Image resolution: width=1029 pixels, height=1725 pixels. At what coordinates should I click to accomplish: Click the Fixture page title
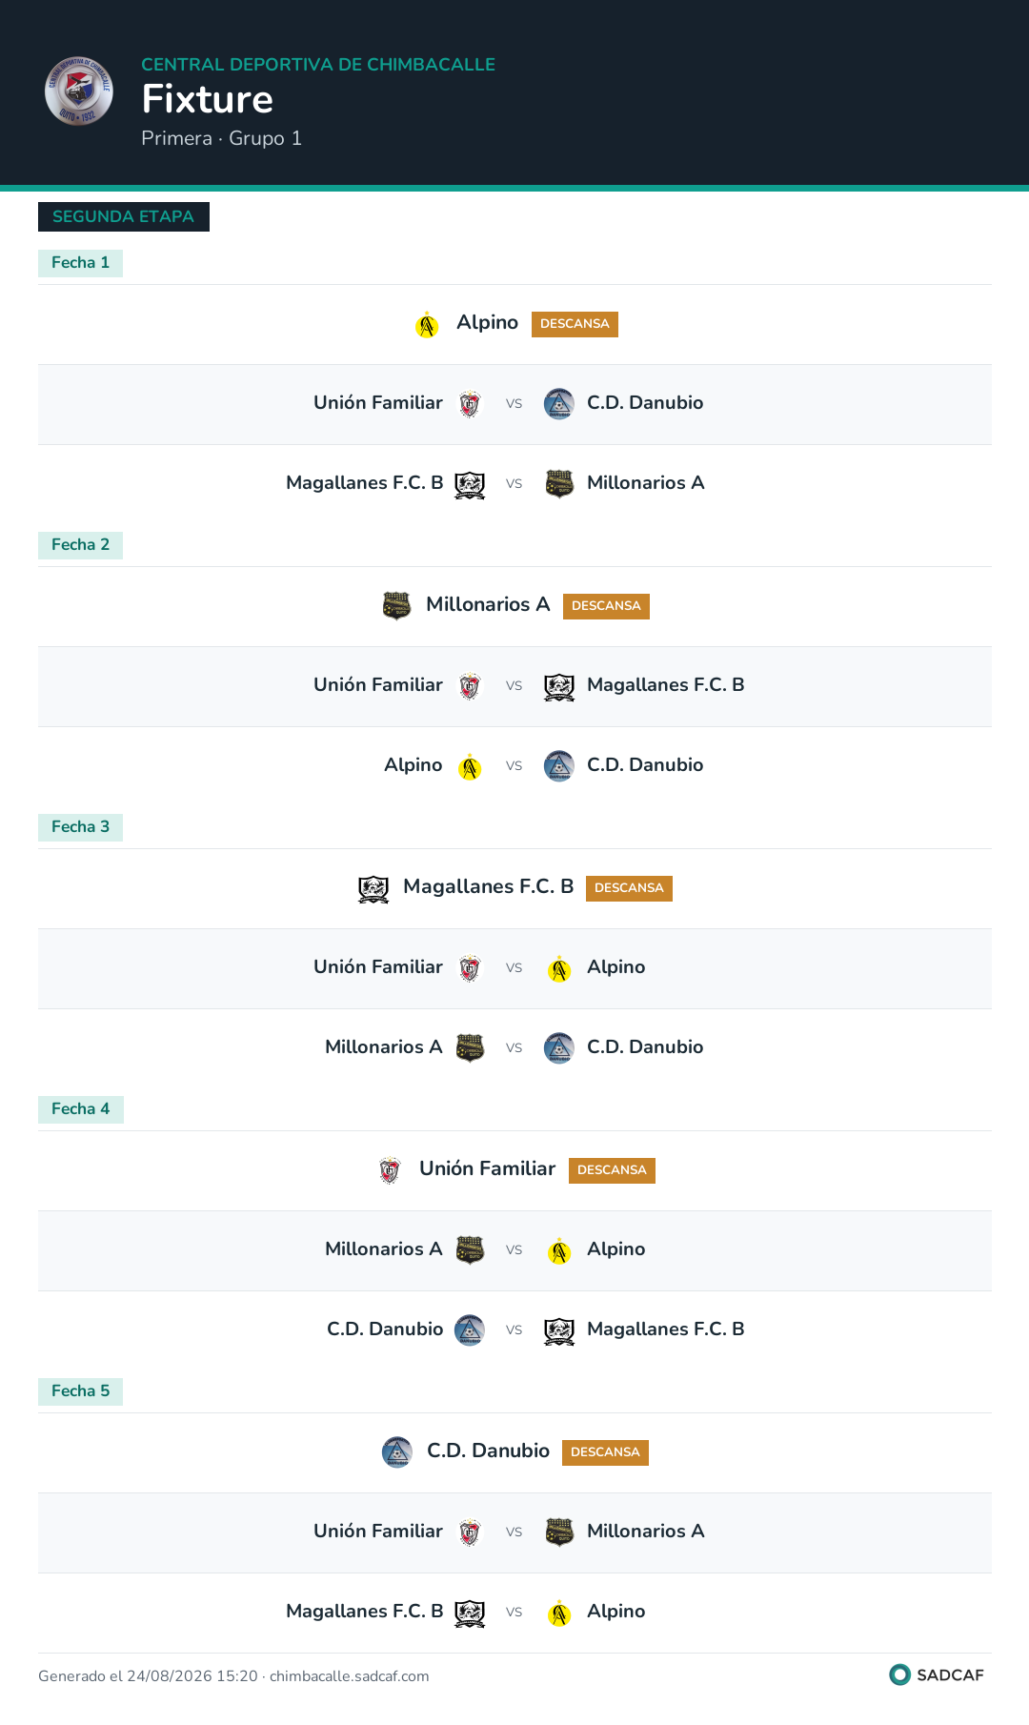[208, 99]
